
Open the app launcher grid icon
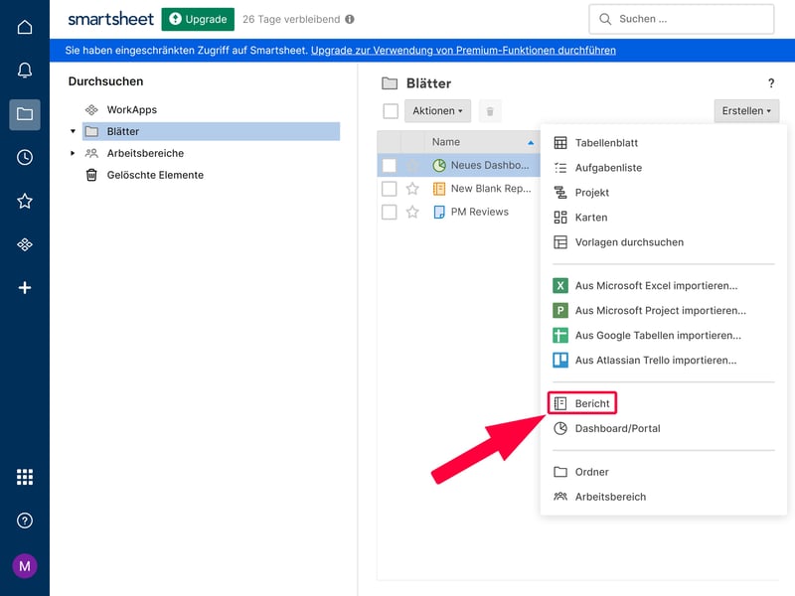(x=25, y=477)
